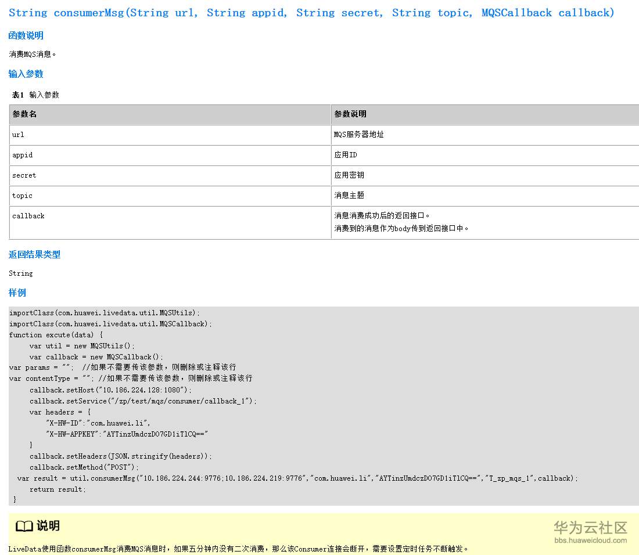Screen dimensions: 639x555
Task: Select the 函数说明 section heading
Action: (x=26, y=36)
